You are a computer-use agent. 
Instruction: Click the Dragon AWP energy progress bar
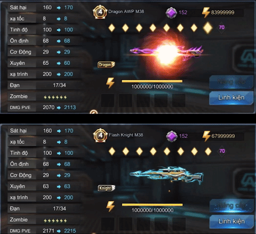point(152,81)
